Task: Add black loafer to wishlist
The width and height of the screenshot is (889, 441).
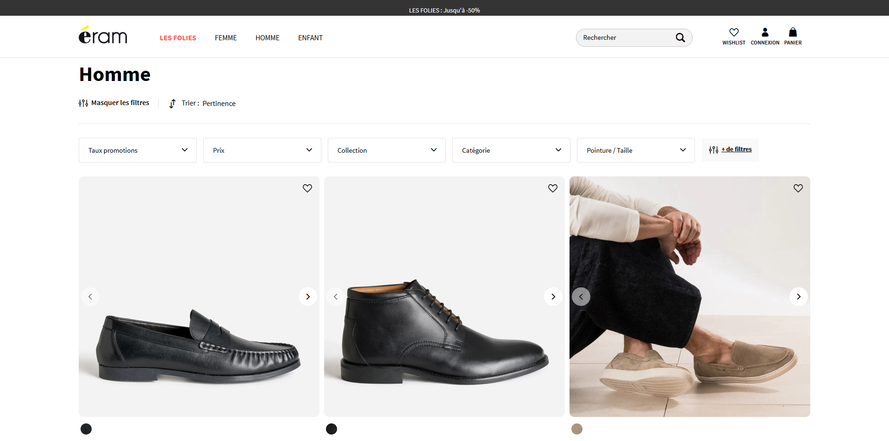Action: tap(307, 188)
